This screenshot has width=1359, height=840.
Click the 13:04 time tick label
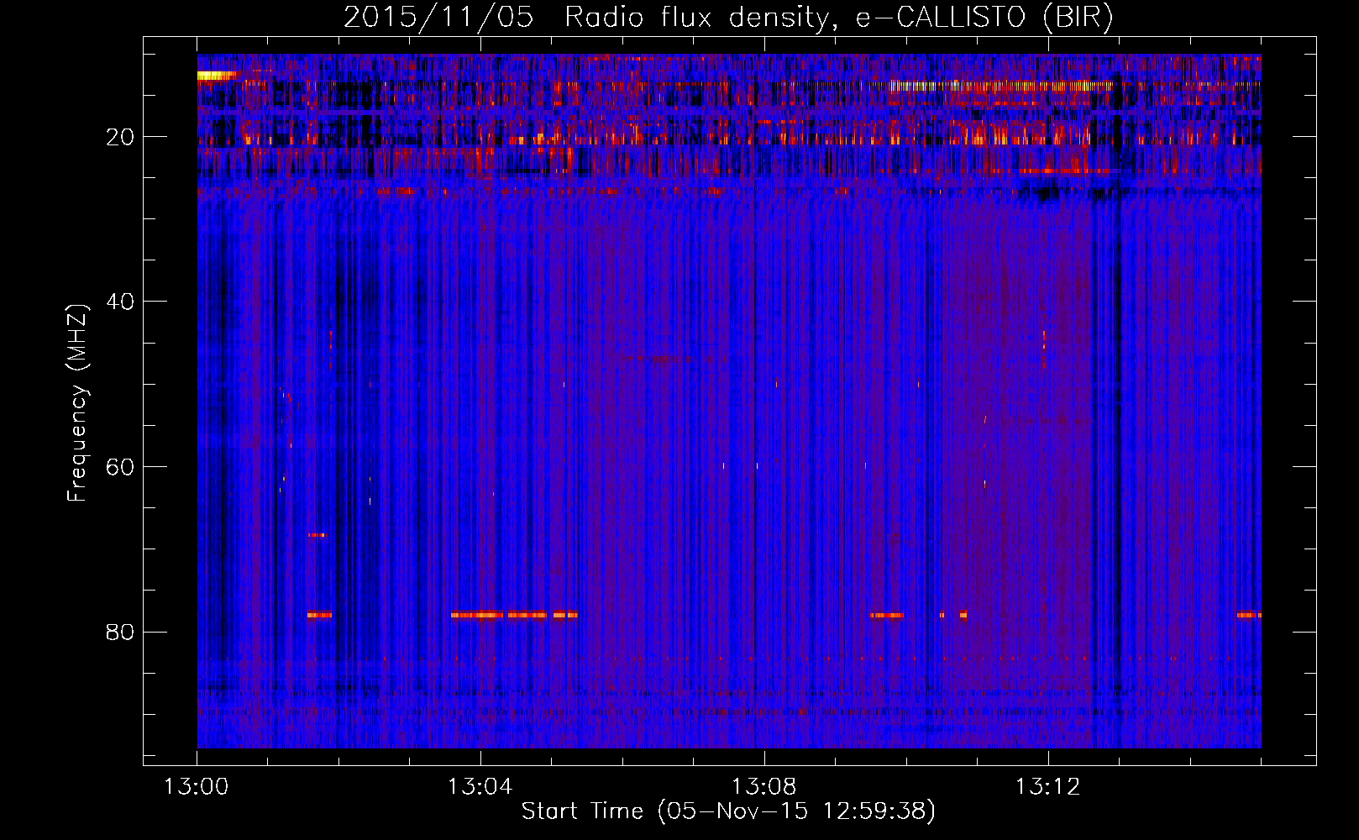[x=480, y=787]
